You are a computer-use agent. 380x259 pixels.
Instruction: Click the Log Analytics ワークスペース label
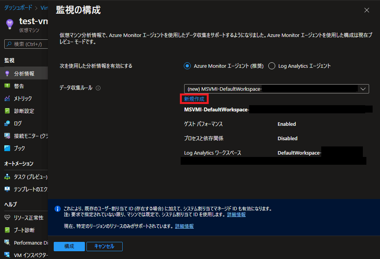[x=213, y=153]
